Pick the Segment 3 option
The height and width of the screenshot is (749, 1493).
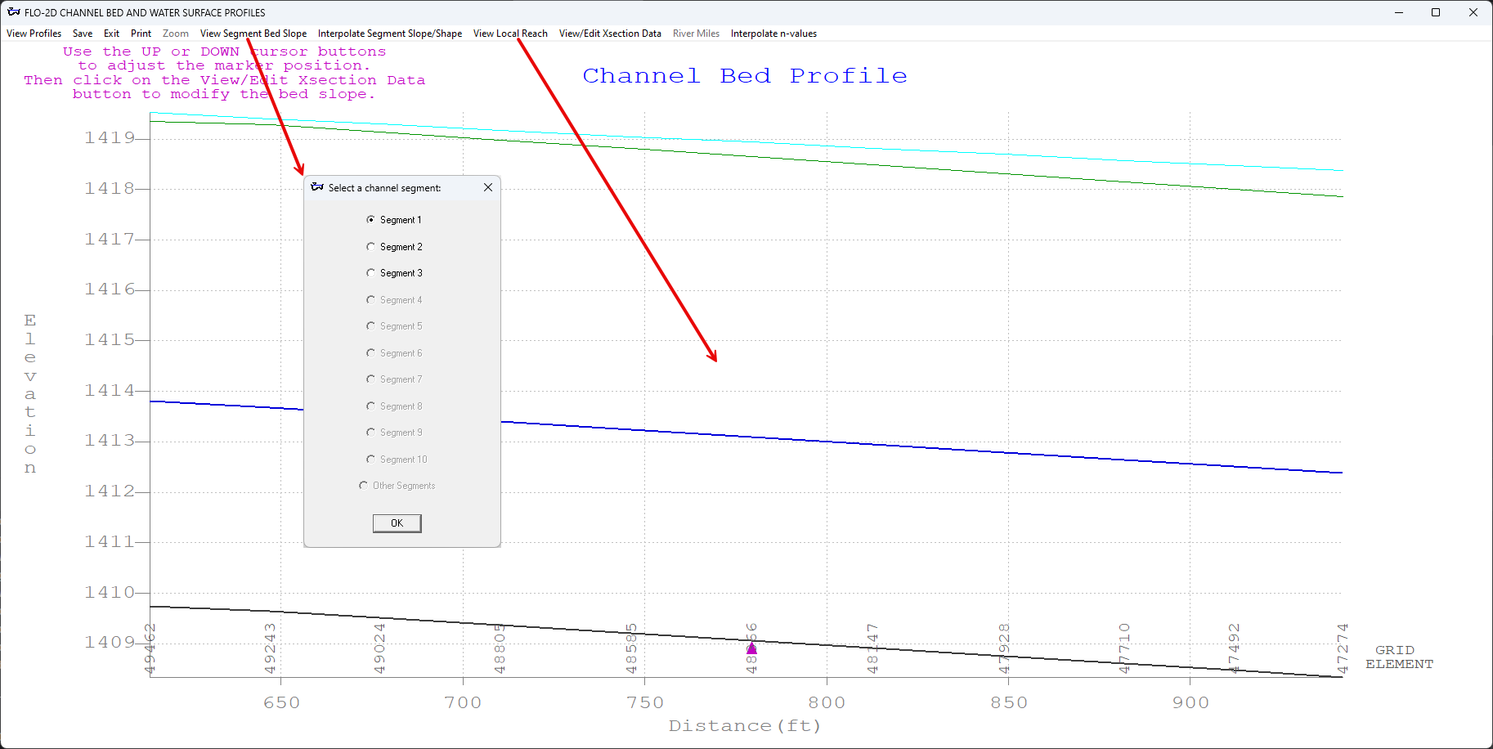coord(371,273)
